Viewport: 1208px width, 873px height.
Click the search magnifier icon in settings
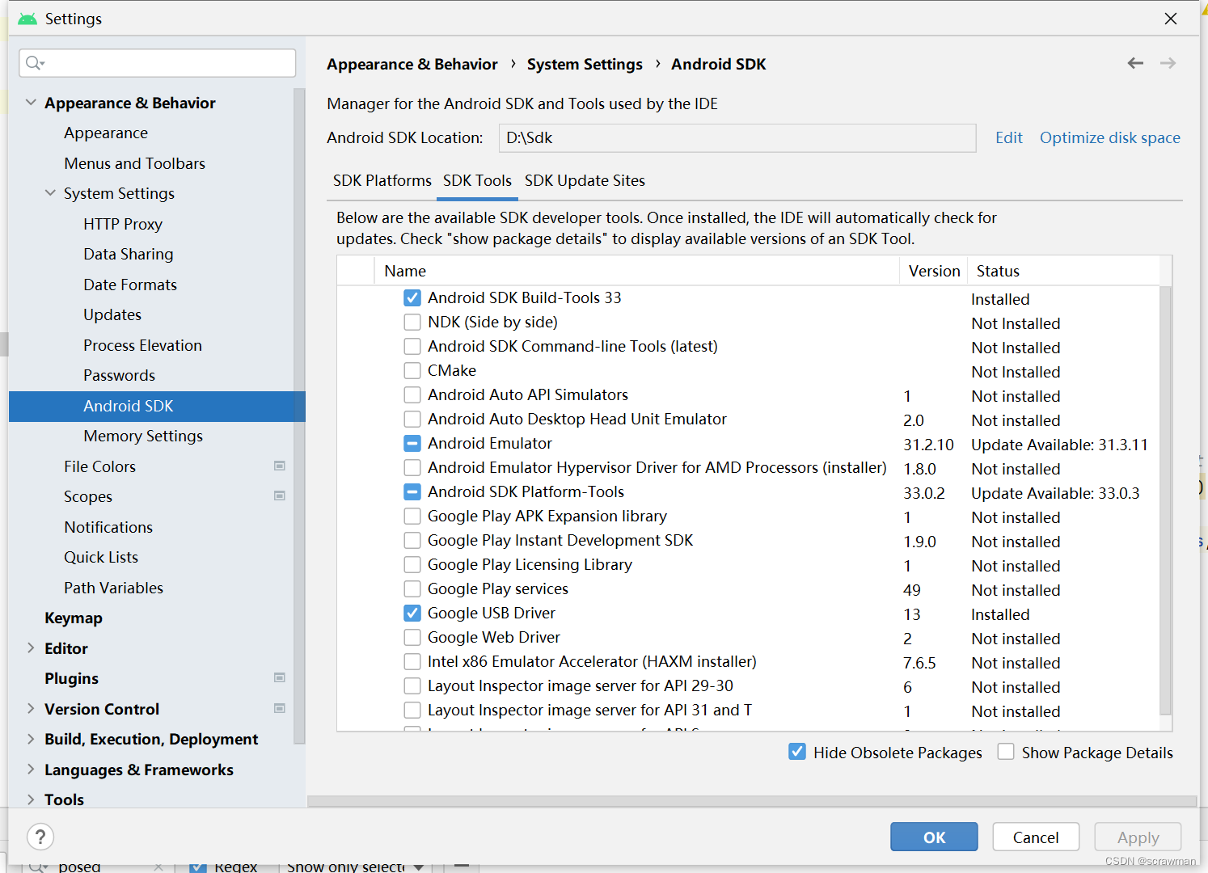[35, 63]
